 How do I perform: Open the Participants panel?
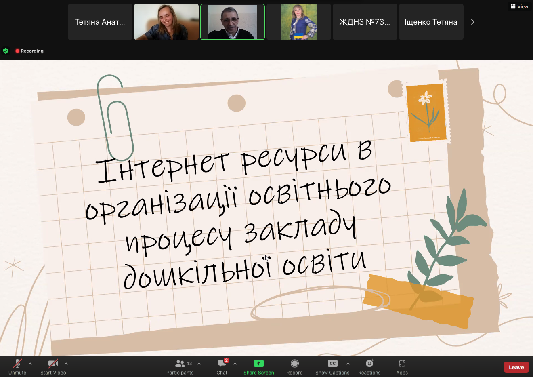180,366
